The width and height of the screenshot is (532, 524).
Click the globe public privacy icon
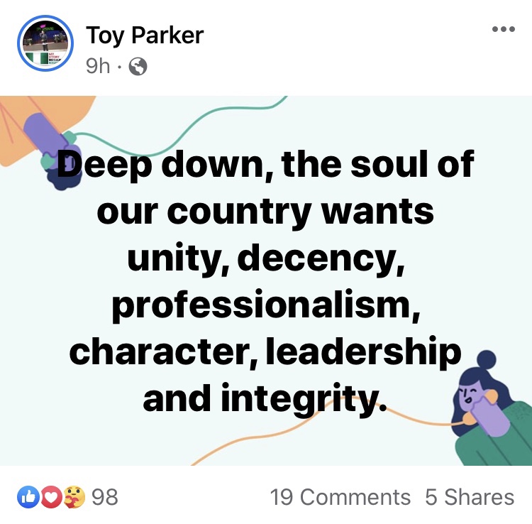pos(138,66)
